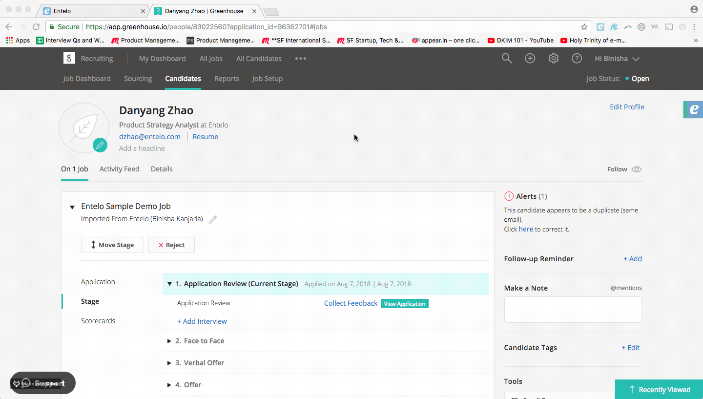Click the Entelo side tab extension icon
Viewport: 703px width, 399px height.
coord(693,109)
